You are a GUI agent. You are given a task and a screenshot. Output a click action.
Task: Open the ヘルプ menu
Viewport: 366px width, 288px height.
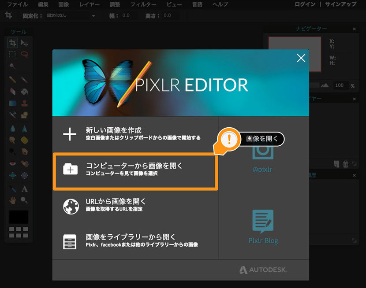click(220, 4)
